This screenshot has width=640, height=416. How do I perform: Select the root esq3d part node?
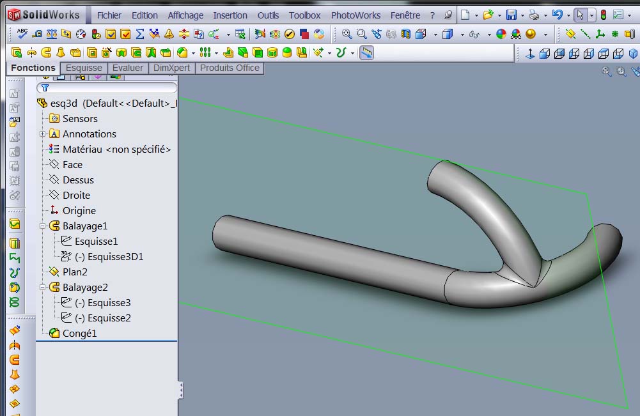(107, 103)
